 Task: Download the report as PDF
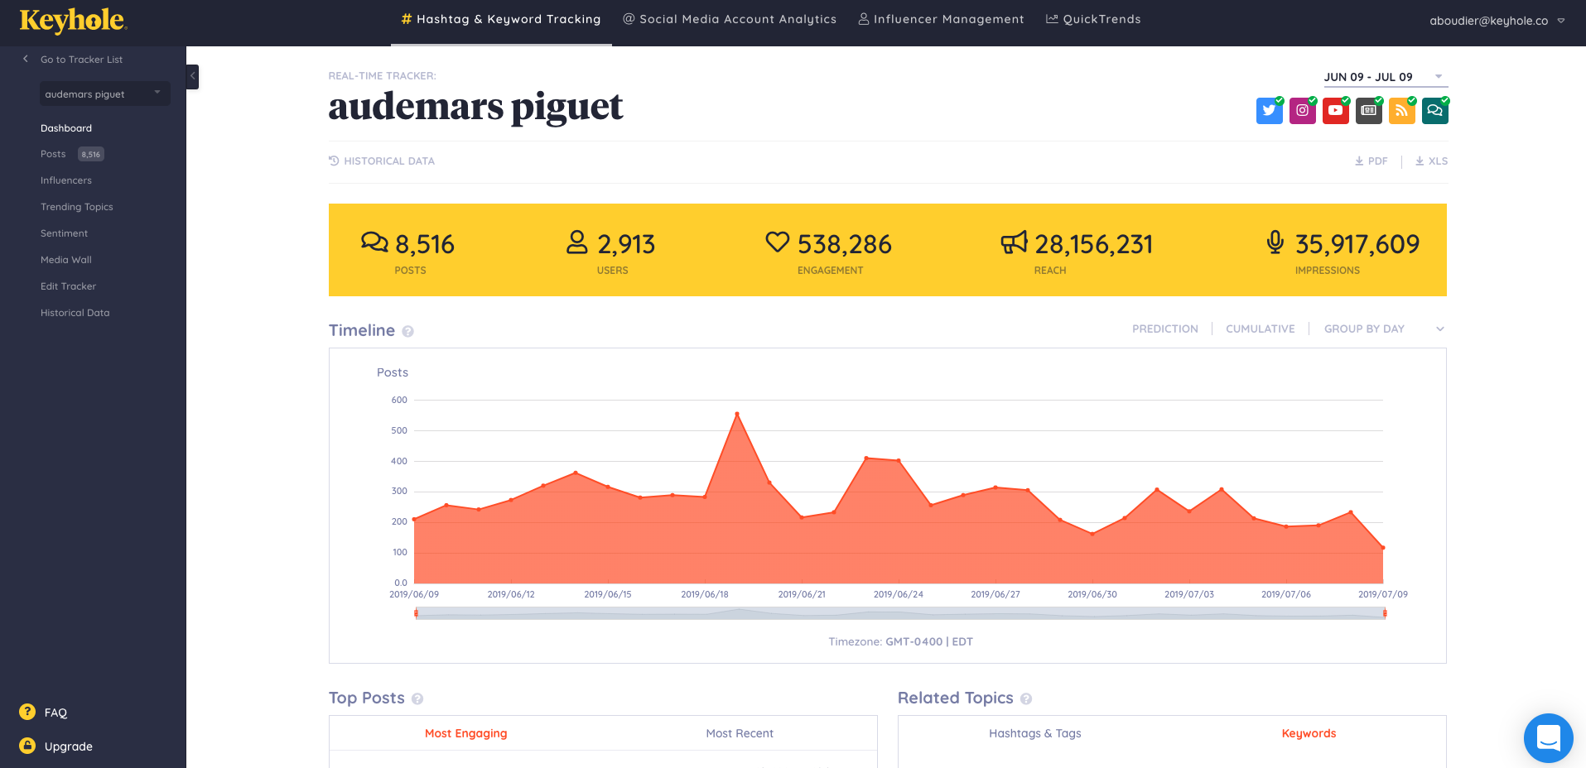coord(1371,161)
